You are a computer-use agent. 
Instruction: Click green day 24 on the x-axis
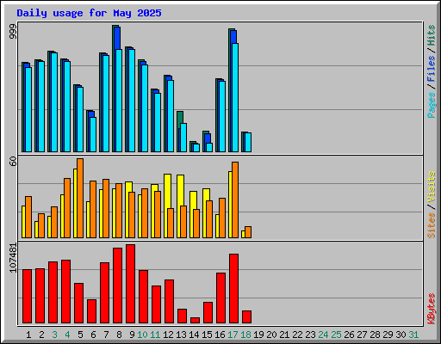click(323, 335)
